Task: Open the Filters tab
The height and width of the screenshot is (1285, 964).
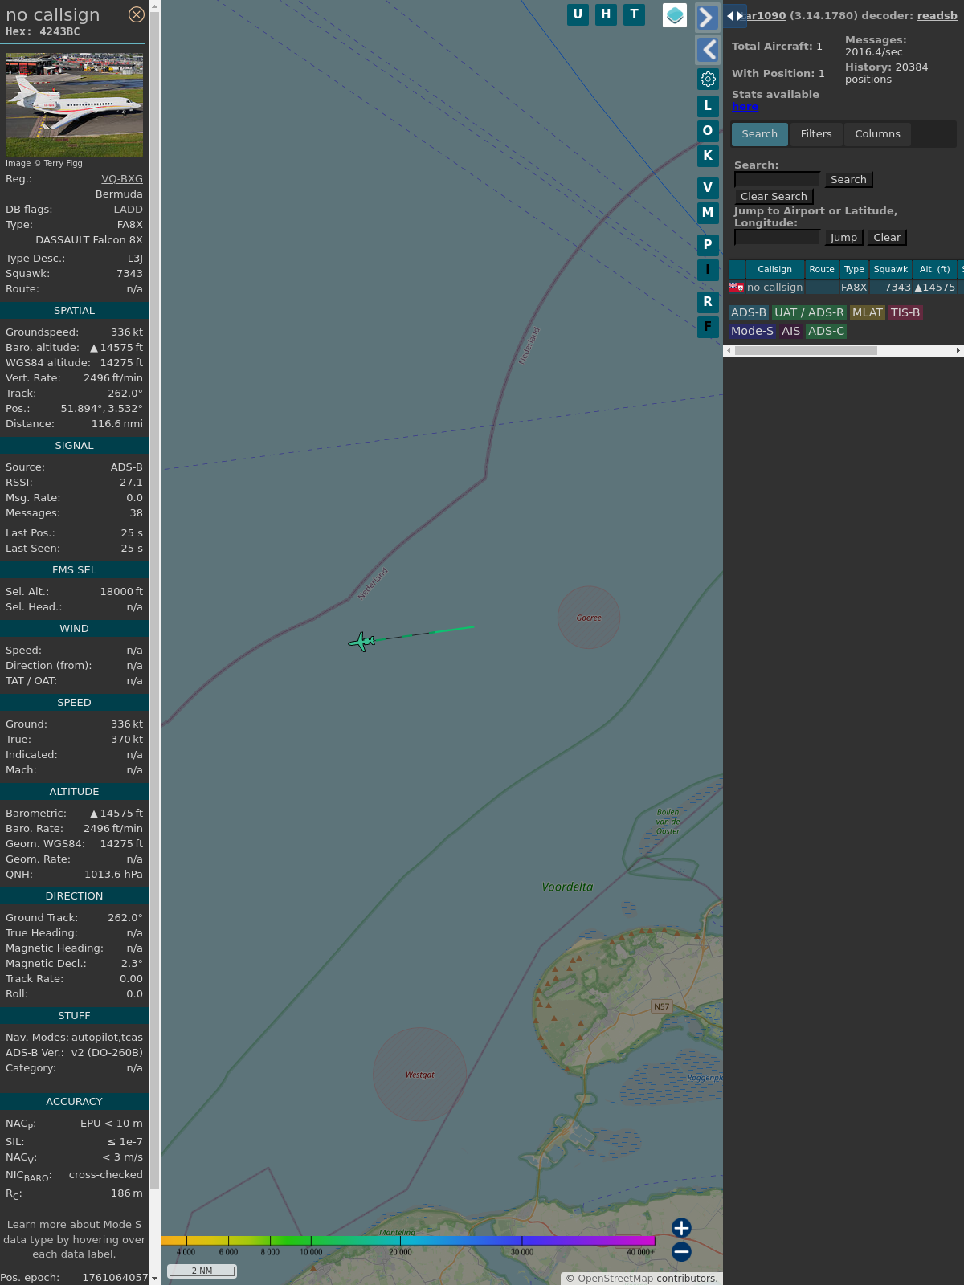Action: click(816, 134)
